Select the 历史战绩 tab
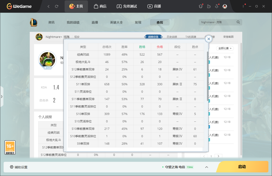Image resolution: width=272 pixels, height=176 pixels. pos(172,37)
